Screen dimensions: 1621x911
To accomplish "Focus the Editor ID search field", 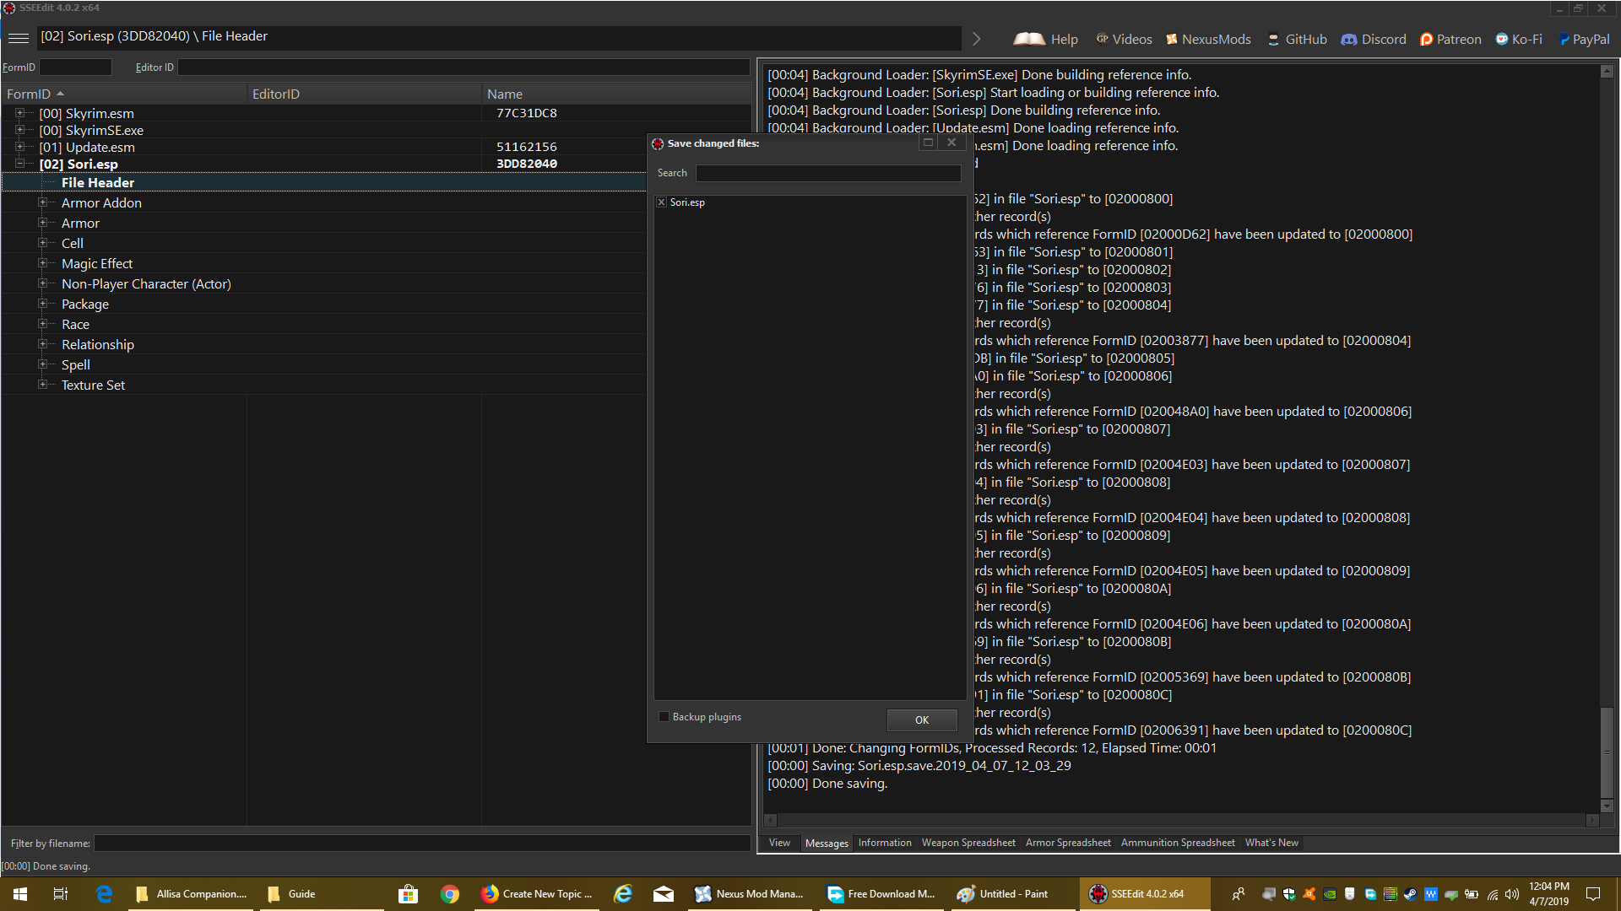I will pyautogui.click(x=464, y=67).
